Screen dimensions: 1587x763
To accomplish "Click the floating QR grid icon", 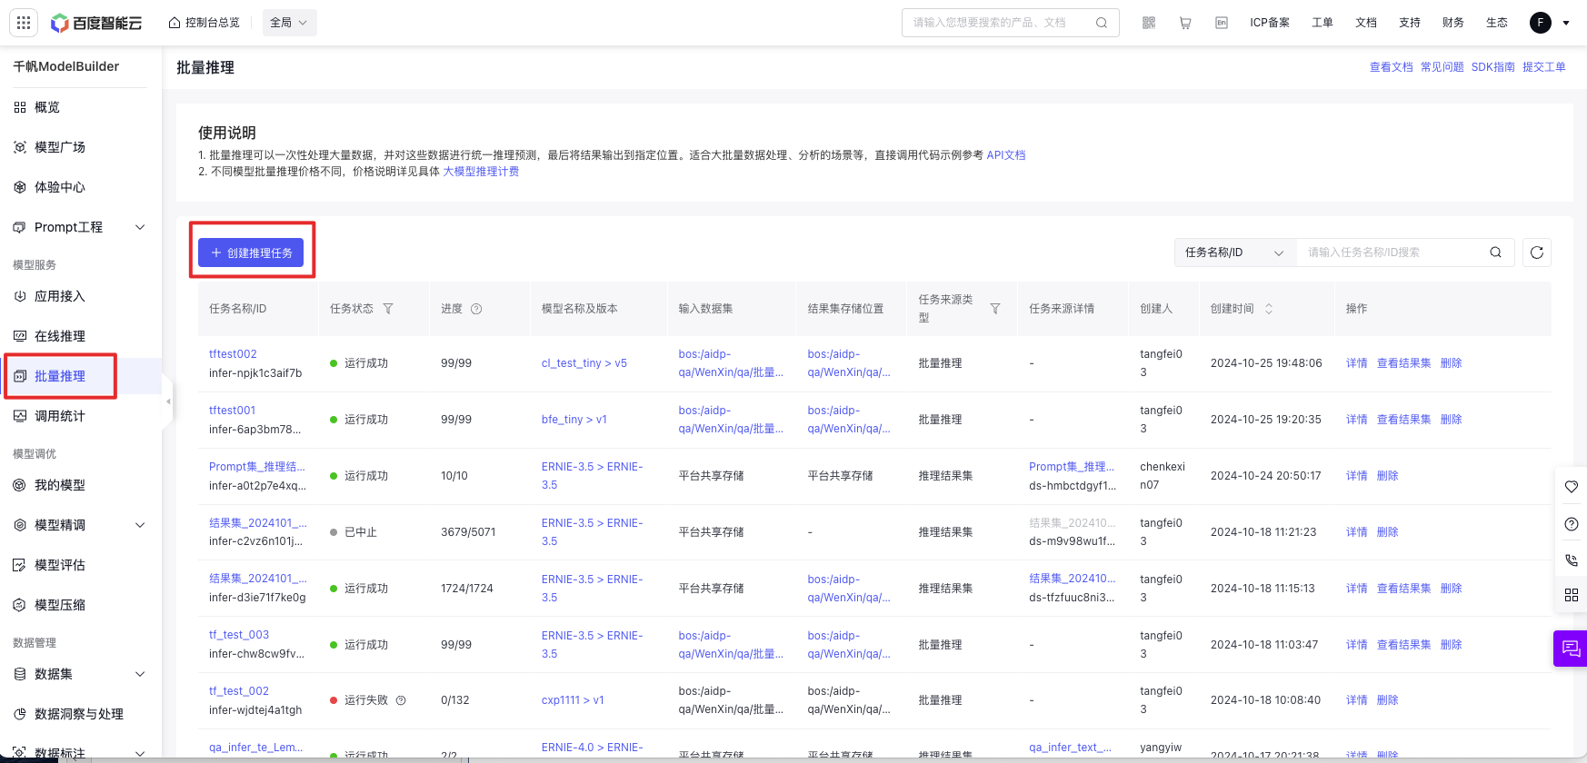I will click(x=1572, y=595).
